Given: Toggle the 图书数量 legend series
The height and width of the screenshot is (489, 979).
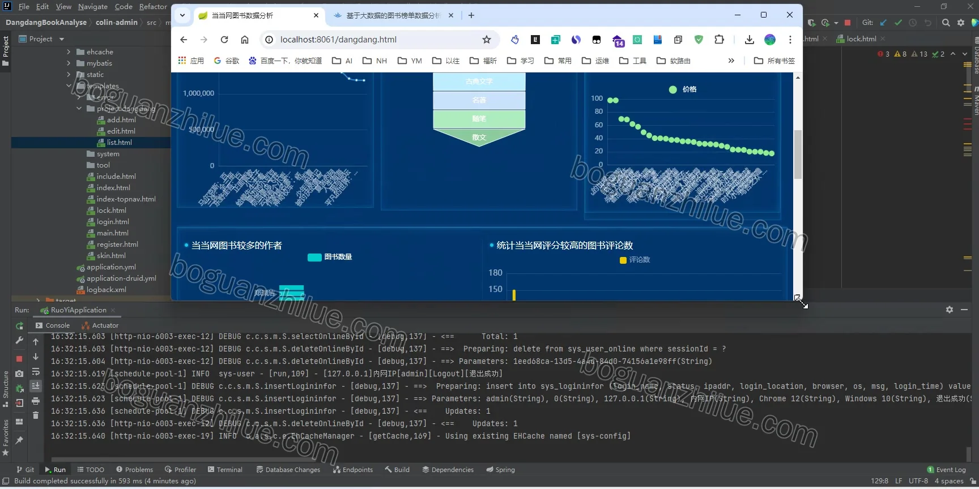Looking at the screenshot, I should pyautogui.click(x=330, y=257).
